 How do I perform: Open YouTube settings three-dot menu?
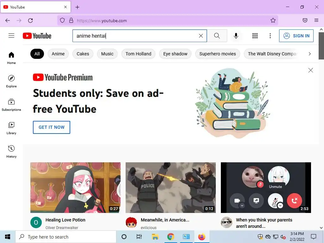pyautogui.click(x=270, y=36)
